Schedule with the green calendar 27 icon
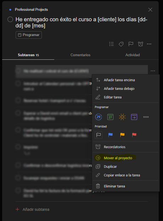 [x=110, y=117]
